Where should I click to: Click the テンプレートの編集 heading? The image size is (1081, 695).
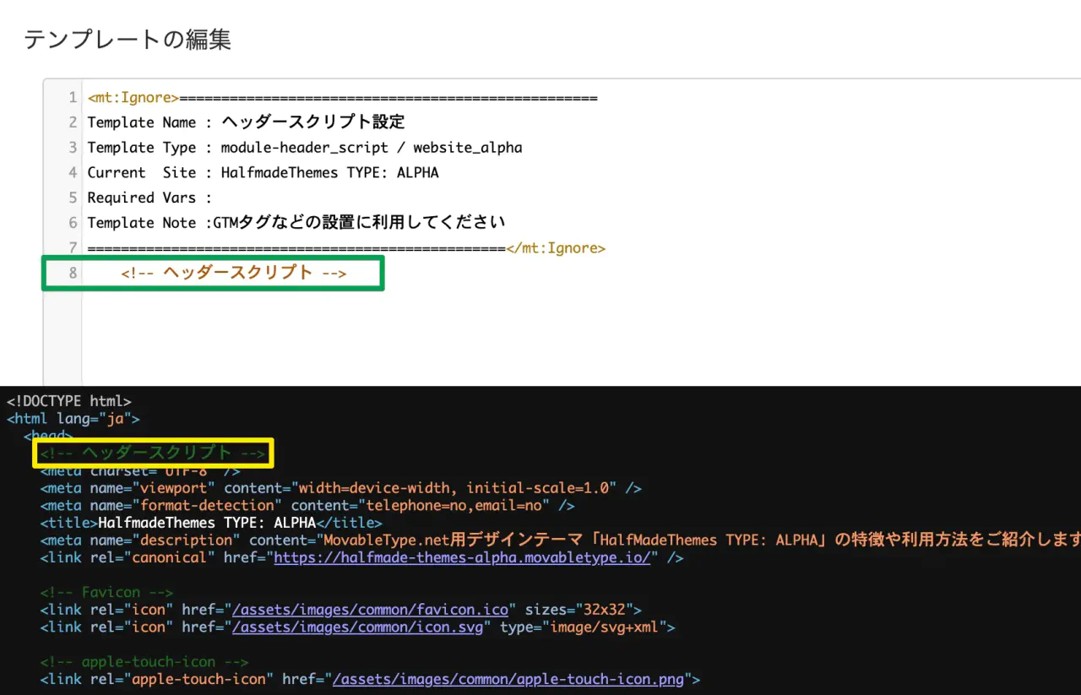[128, 39]
